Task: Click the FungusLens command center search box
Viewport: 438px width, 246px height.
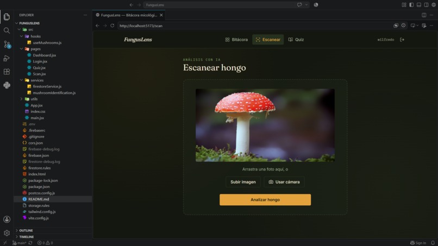Action: [226, 5]
